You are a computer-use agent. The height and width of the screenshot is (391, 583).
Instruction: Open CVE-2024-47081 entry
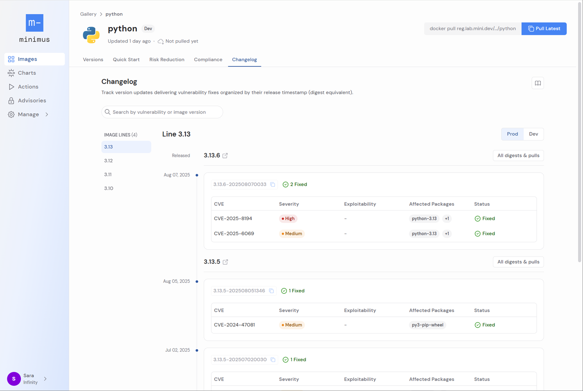234,325
